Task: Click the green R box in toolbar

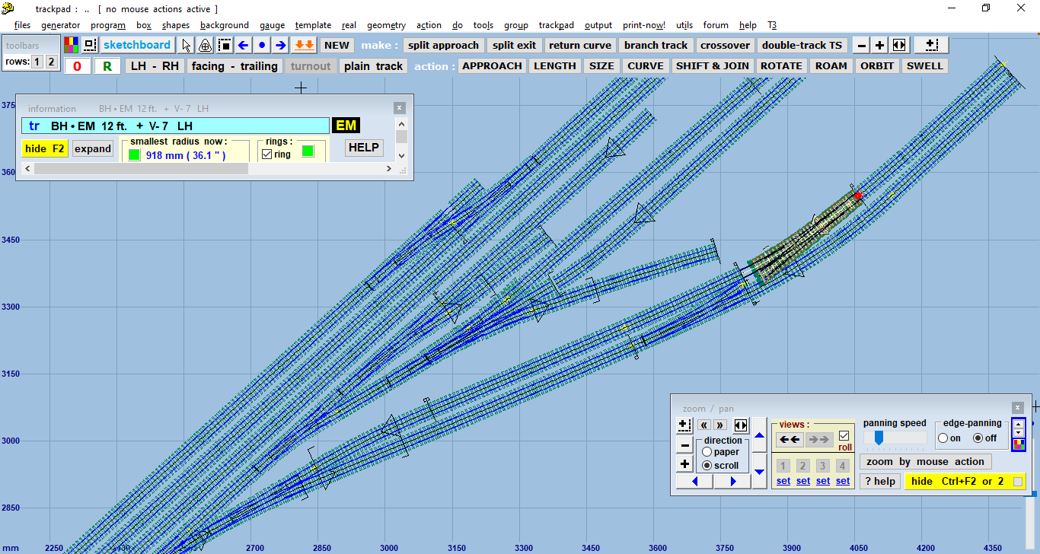Action: click(107, 66)
